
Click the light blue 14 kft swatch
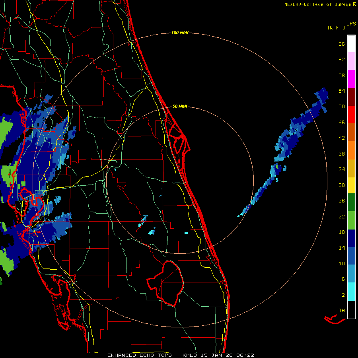(x=351, y=274)
